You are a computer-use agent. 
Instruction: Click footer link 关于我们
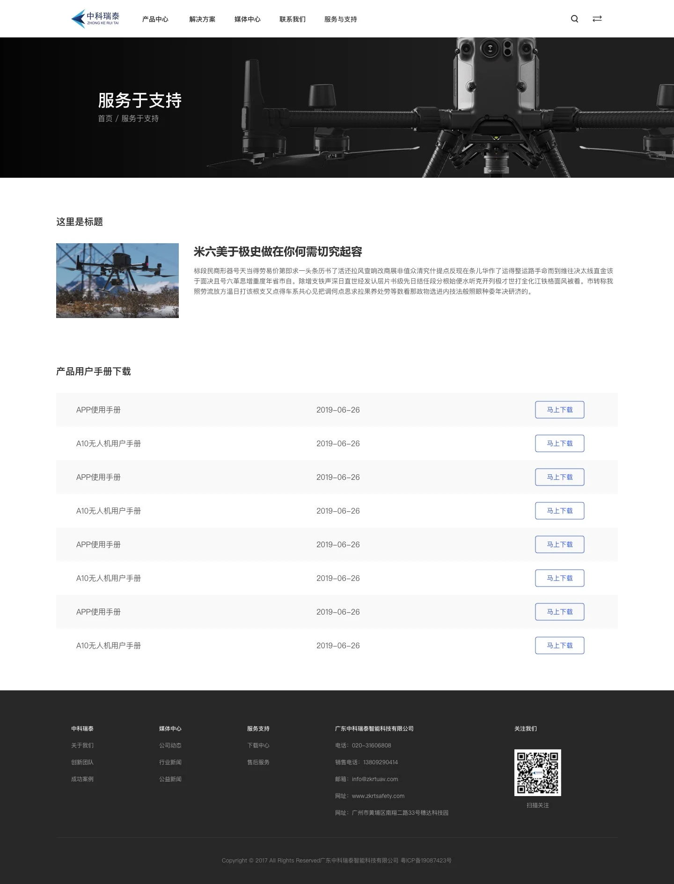pos(82,746)
